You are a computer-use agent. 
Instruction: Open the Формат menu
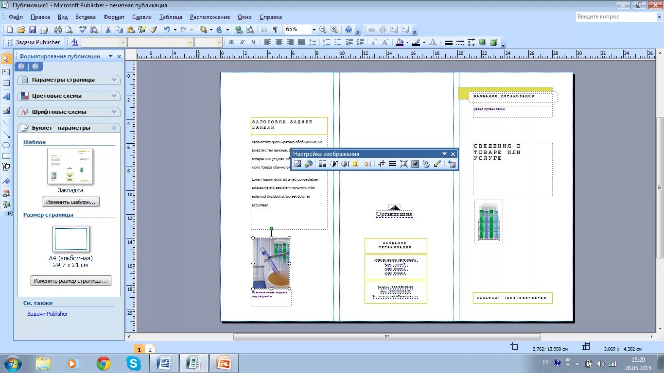point(114,17)
